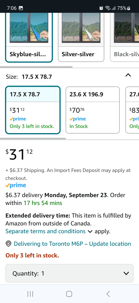139x303 pixels.
Task: Select the 23.6 X 196.9 size option
Action: coord(93,110)
